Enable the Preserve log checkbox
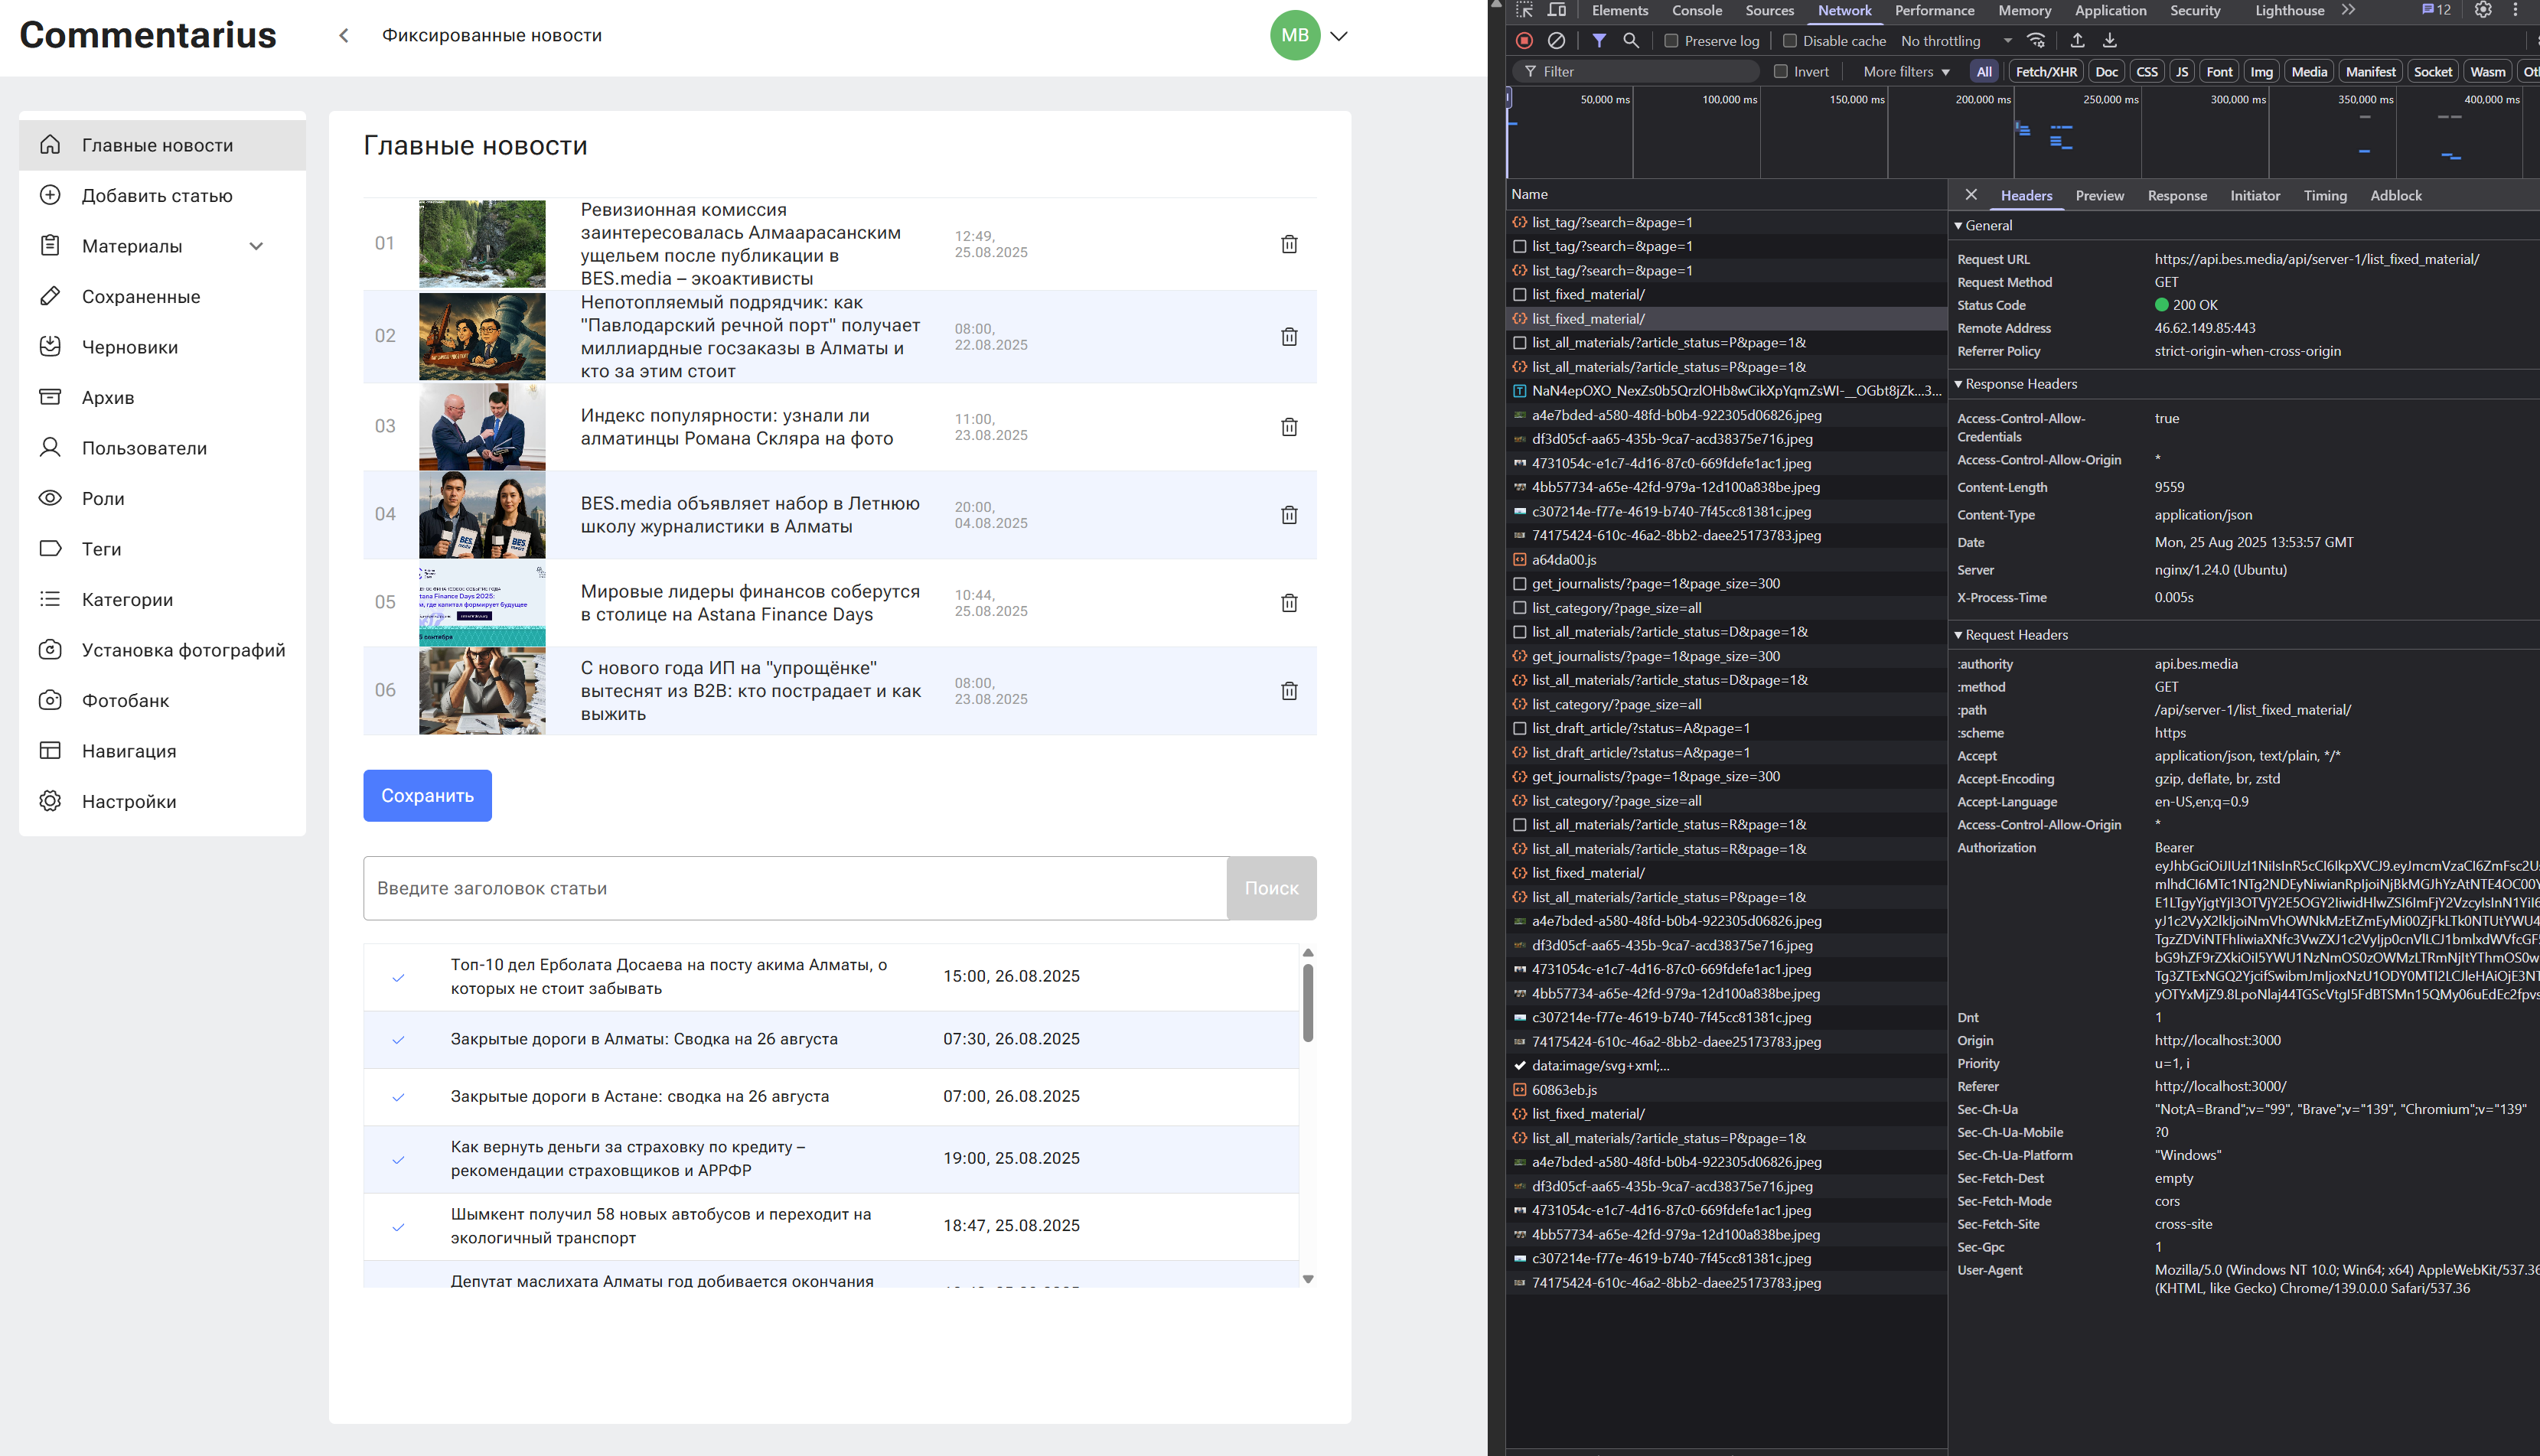The width and height of the screenshot is (2540, 1456). [x=1671, y=41]
